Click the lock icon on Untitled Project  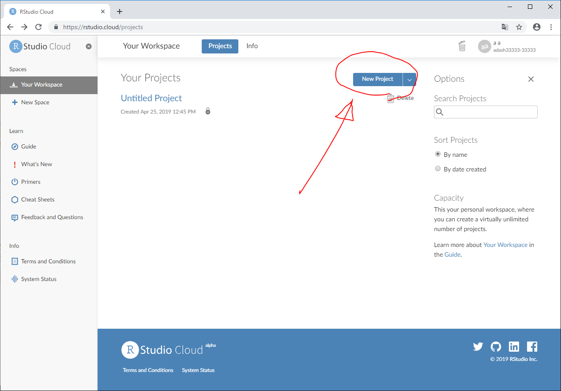[x=208, y=111]
